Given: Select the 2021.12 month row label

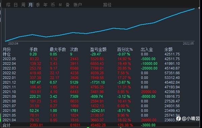Looking at the screenshot, I should click(9, 82).
